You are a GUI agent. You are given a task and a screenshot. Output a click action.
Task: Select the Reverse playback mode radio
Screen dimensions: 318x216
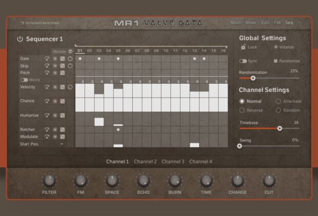click(242, 110)
